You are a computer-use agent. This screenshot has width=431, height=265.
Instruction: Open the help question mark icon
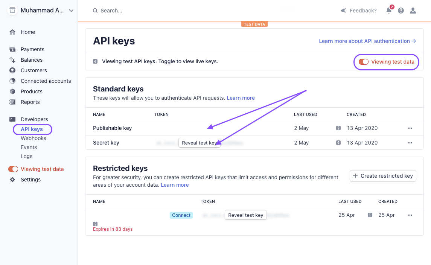click(x=401, y=11)
